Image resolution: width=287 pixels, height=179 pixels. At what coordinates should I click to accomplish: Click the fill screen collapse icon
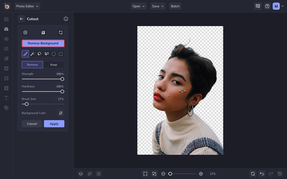coord(154,174)
